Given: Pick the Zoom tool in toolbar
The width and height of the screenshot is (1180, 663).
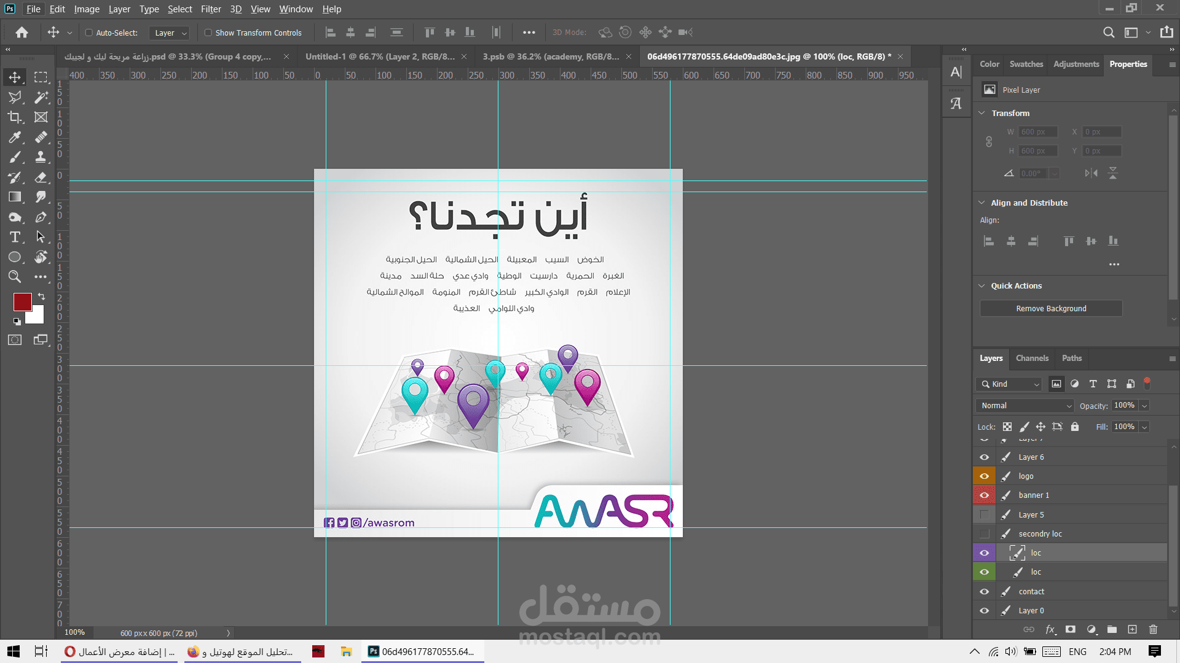Looking at the screenshot, I should [15, 277].
